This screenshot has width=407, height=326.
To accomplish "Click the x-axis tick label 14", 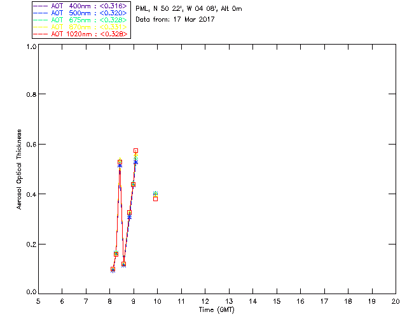I will [253, 301].
